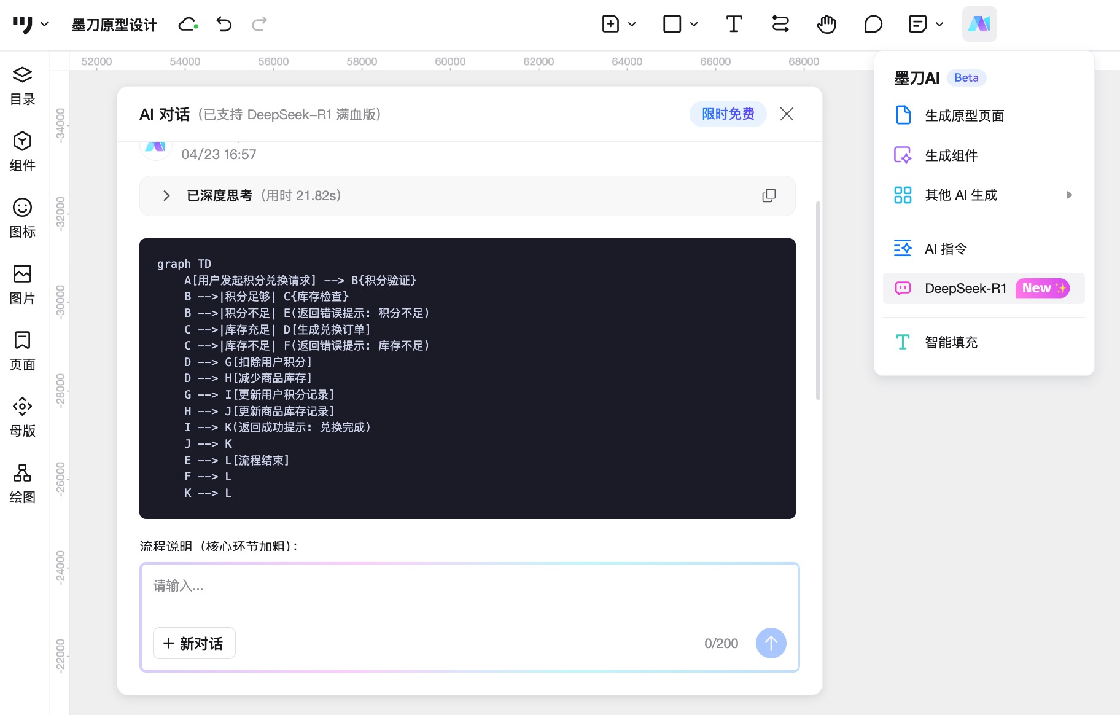This screenshot has height=715, width=1120.
Task: Open the Modao logo main menu
Action: tap(23, 25)
